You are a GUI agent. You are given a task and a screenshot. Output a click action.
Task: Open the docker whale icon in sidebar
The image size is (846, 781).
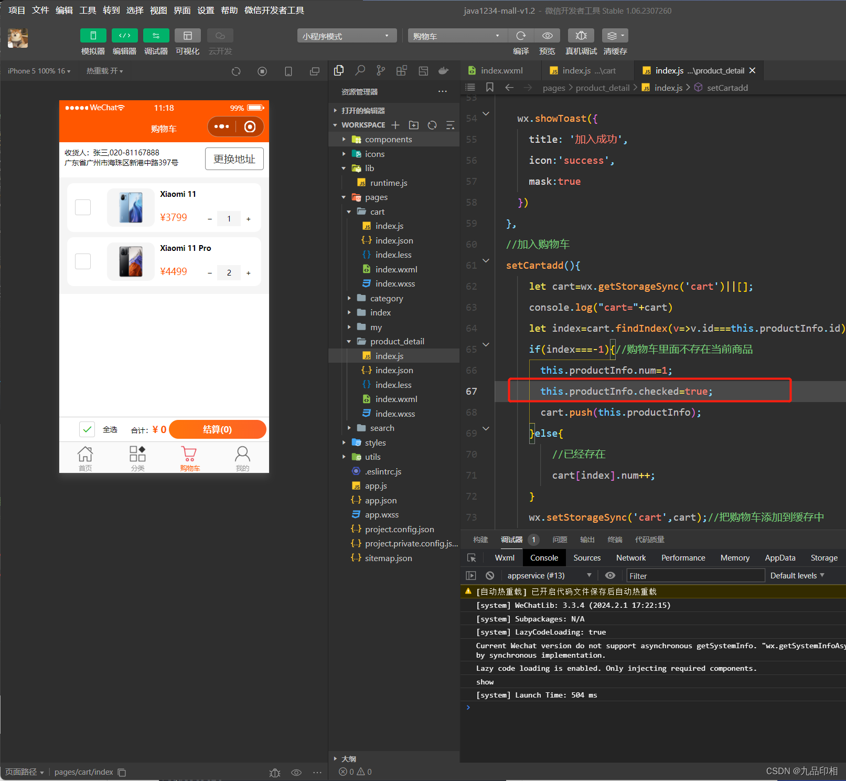(x=444, y=70)
